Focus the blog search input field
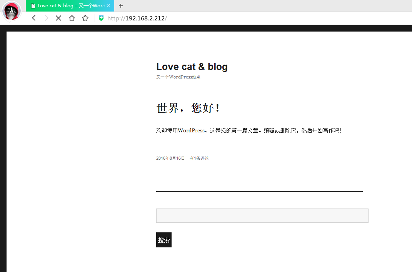The height and width of the screenshot is (272, 412). [x=262, y=216]
